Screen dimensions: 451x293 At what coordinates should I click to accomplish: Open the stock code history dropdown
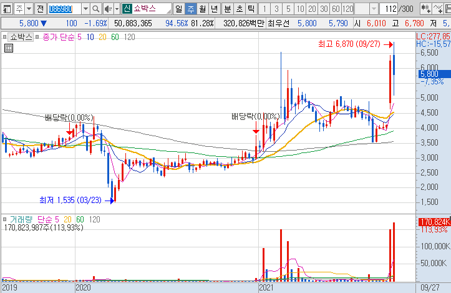click(85, 9)
